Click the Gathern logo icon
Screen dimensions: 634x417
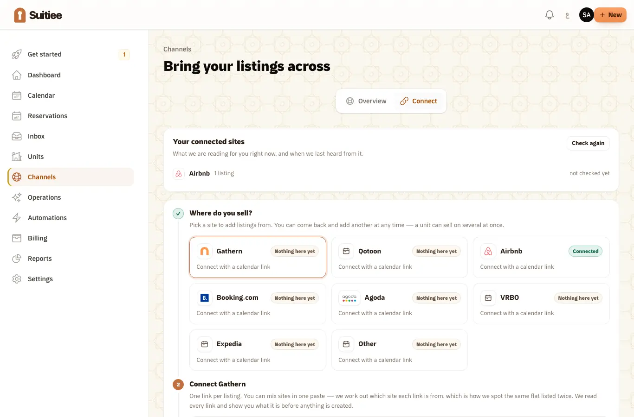204,251
